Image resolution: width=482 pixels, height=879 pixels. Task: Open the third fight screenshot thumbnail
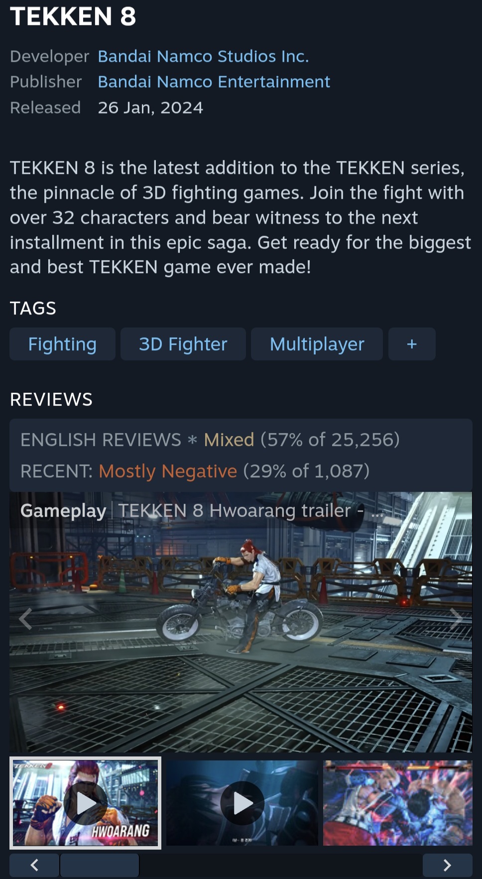point(398,803)
